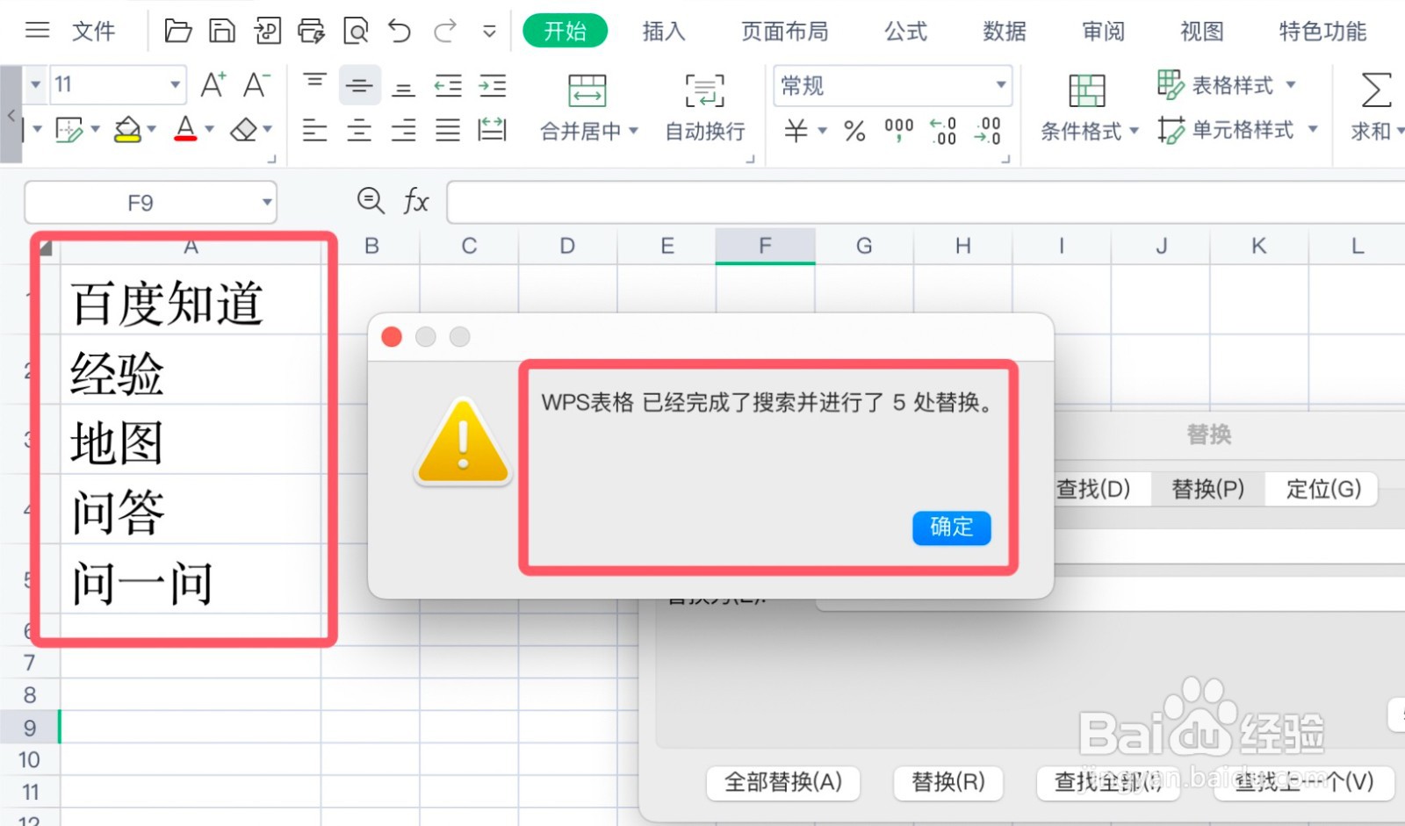The image size is (1405, 826).
Task: Apply thousands separator format
Action: tap(898, 131)
